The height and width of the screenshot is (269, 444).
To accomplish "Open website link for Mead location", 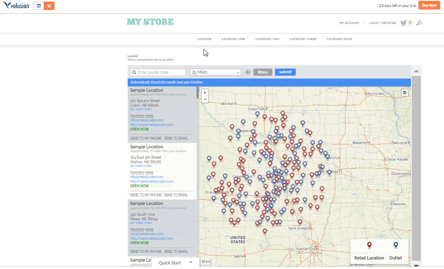I will point(152,238).
